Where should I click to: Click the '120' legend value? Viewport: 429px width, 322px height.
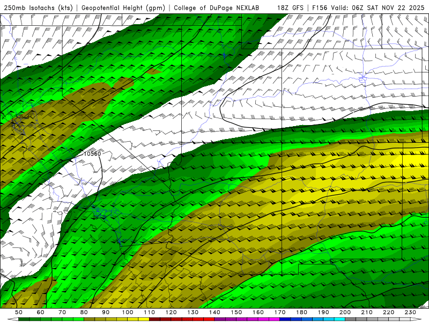pos(171,312)
